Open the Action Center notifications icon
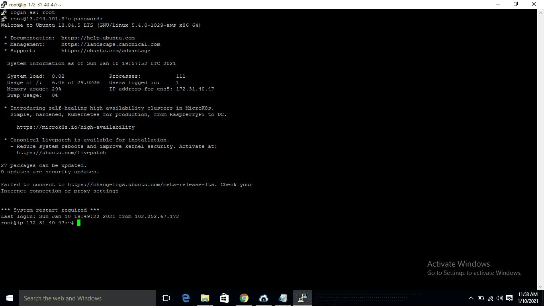 (509, 298)
